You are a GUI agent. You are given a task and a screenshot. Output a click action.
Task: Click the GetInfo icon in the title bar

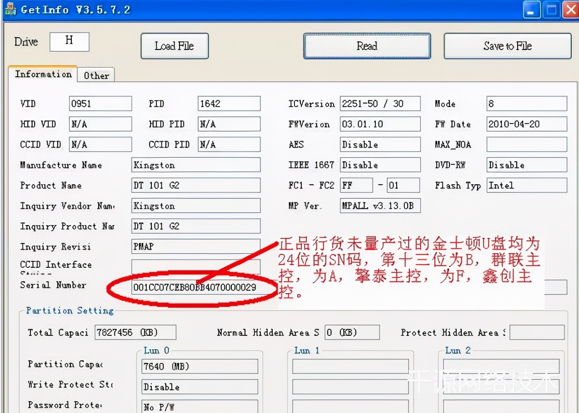[x=10, y=9]
